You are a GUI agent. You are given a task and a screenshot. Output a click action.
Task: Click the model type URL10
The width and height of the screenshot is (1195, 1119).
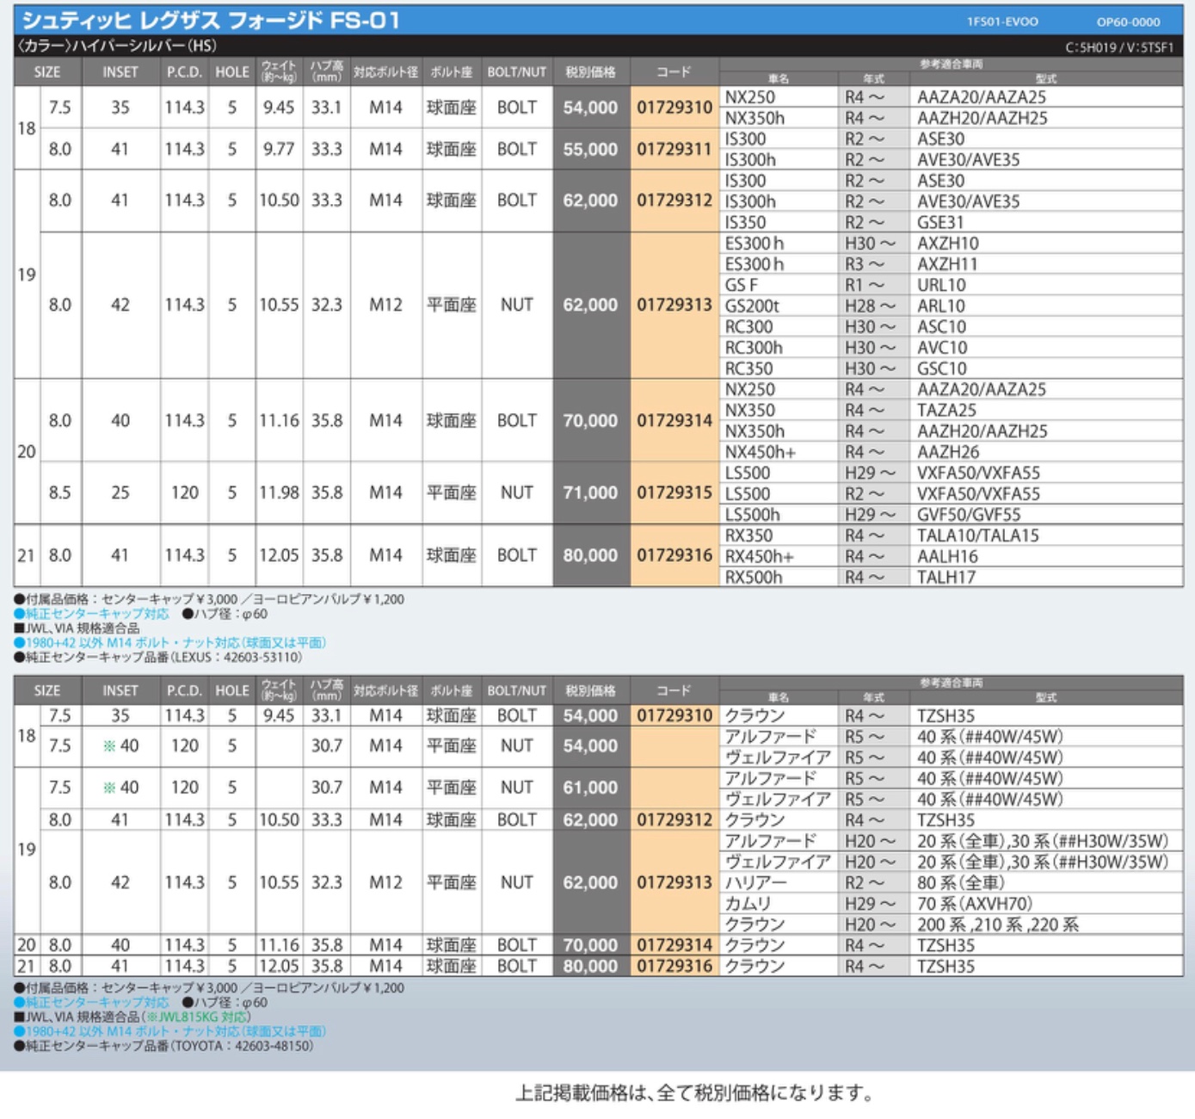pyautogui.click(x=941, y=285)
